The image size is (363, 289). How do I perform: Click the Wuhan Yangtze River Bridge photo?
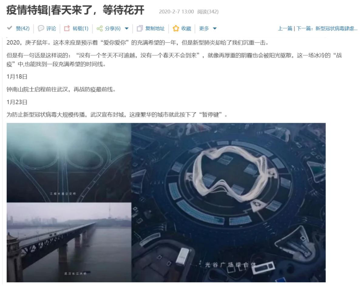69,242
